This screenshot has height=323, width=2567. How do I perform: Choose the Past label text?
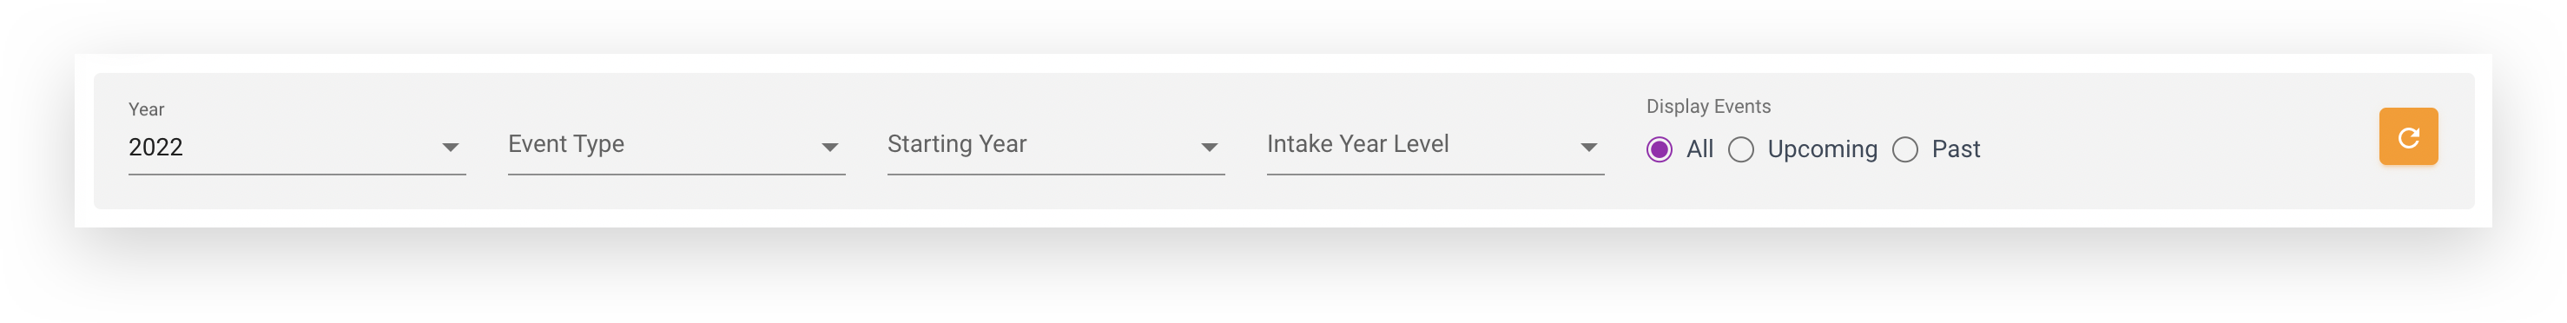1955,149
